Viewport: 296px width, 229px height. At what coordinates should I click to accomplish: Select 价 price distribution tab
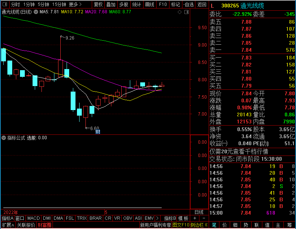225,225
